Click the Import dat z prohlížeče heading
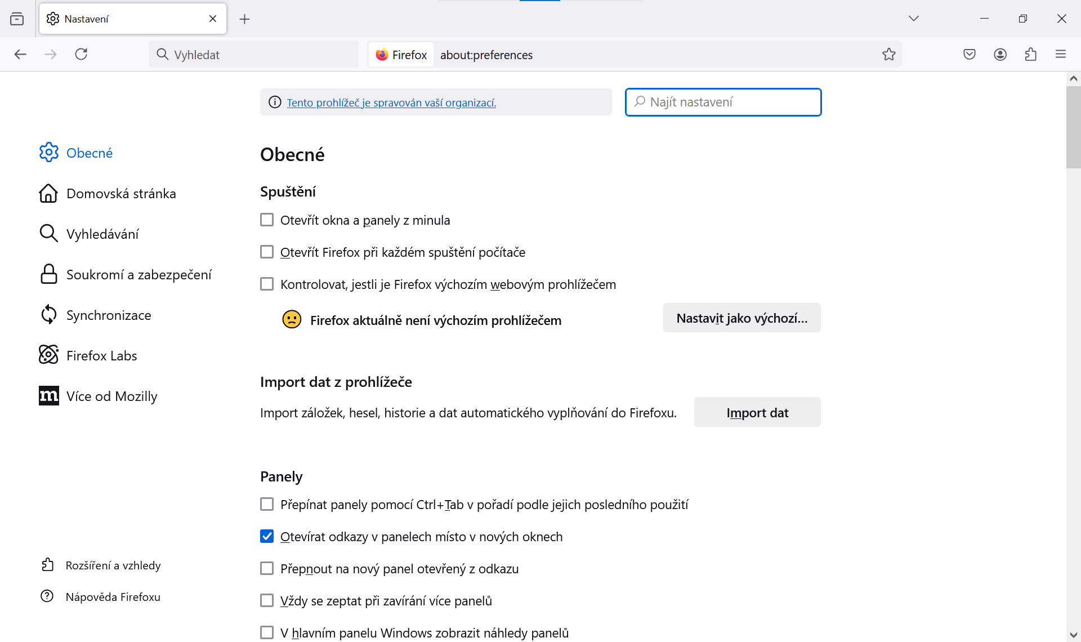Viewport: 1081px width, 642px height. pyautogui.click(x=336, y=382)
